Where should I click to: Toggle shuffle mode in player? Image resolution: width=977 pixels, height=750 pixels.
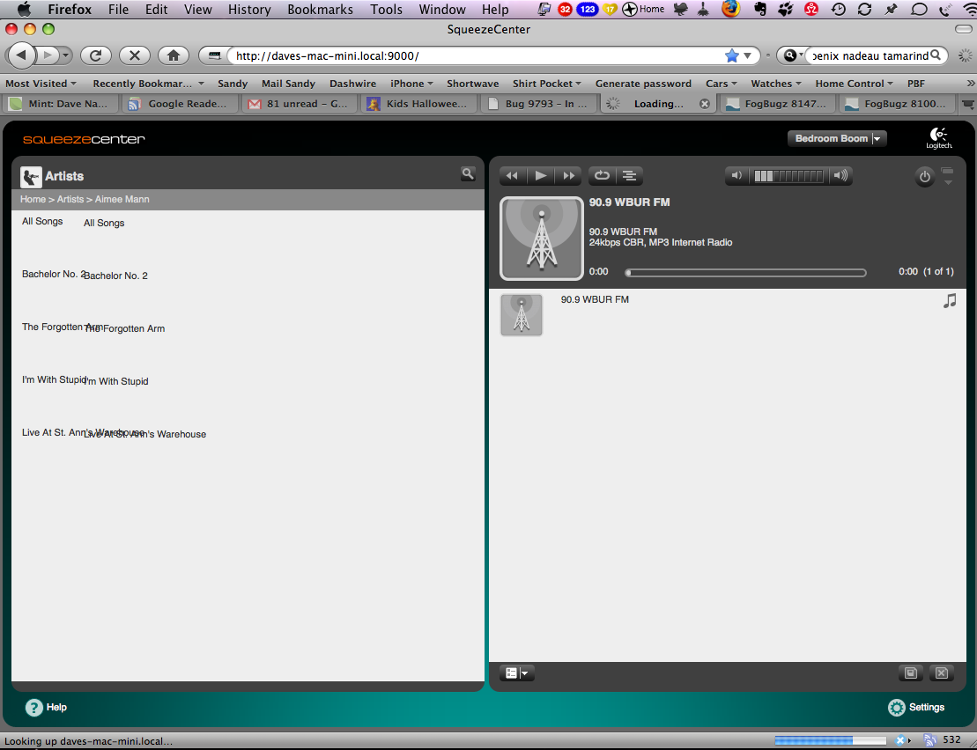coord(630,176)
